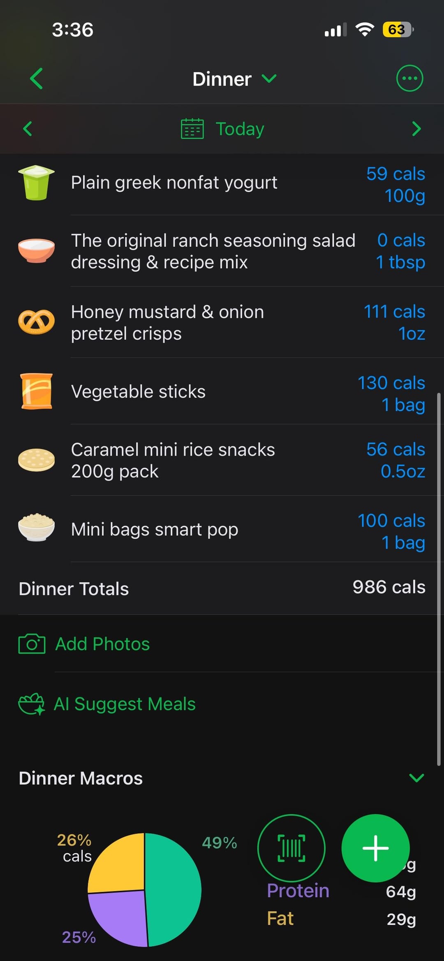Tap the Add Photos link

click(102, 644)
